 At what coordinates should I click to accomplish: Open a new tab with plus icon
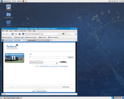click(51, 40)
